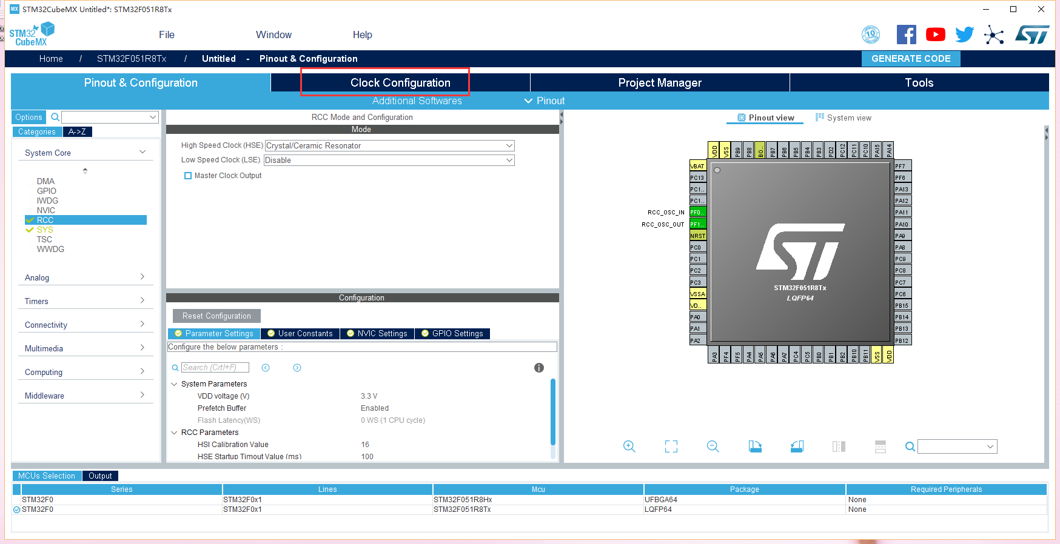Collapse the RCC Parameters group
Viewport: 1060px width, 544px height.
pos(175,433)
